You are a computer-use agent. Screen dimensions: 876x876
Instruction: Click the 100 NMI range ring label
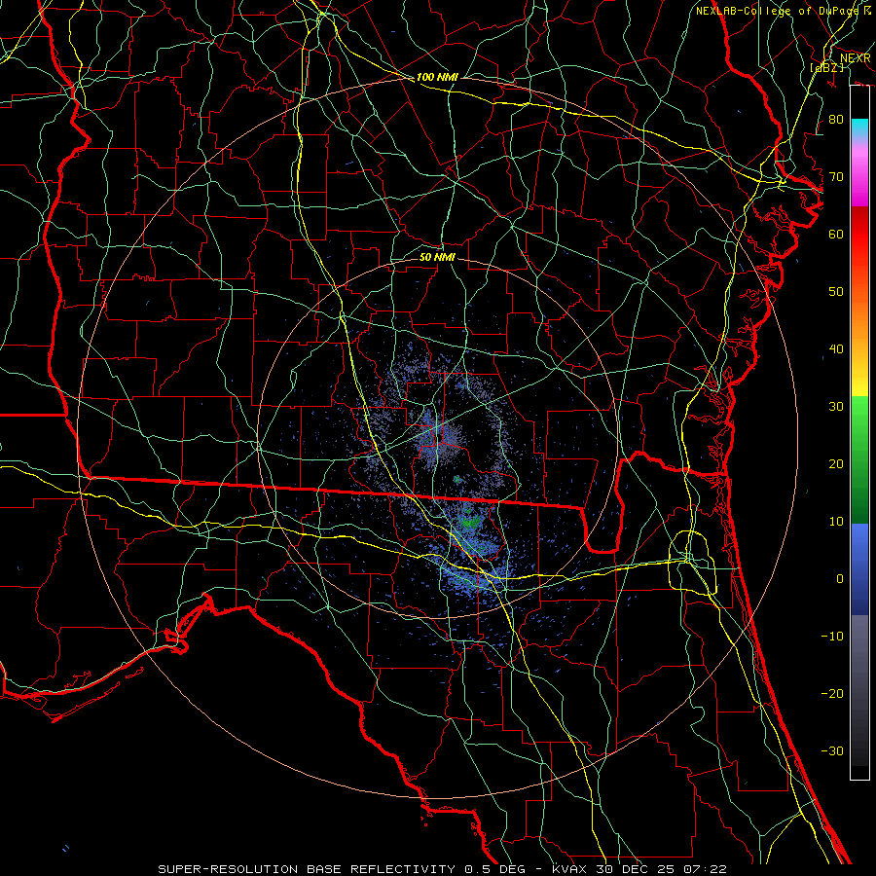[x=437, y=77]
